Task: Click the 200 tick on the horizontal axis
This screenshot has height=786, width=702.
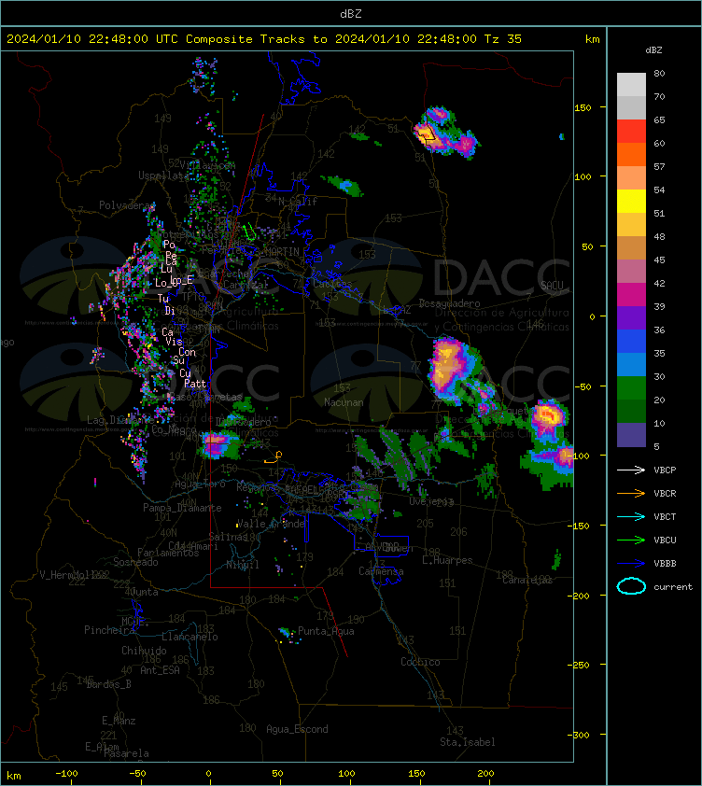Action: point(485,773)
